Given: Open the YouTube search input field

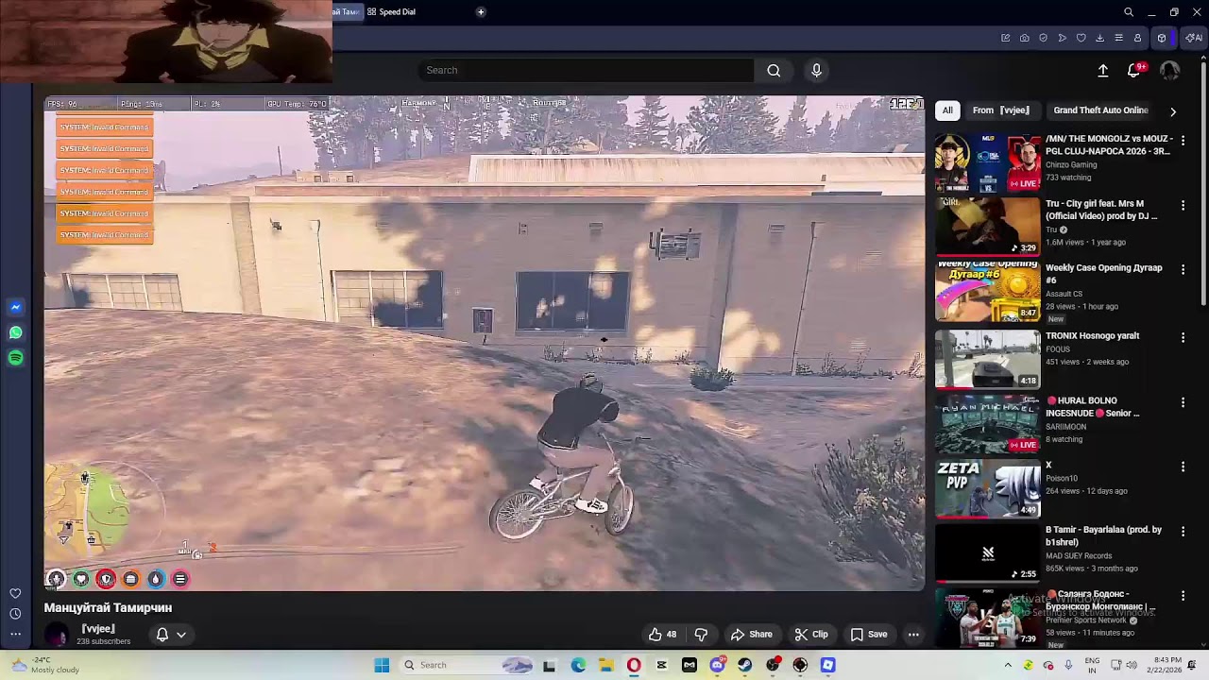Looking at the screenshot, I should tap(586, 70).
